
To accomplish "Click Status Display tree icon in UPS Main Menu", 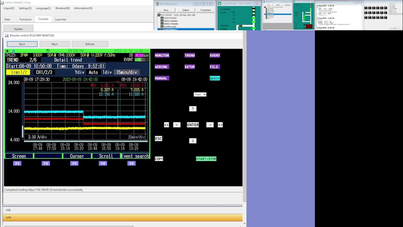I will coord(162,21).
